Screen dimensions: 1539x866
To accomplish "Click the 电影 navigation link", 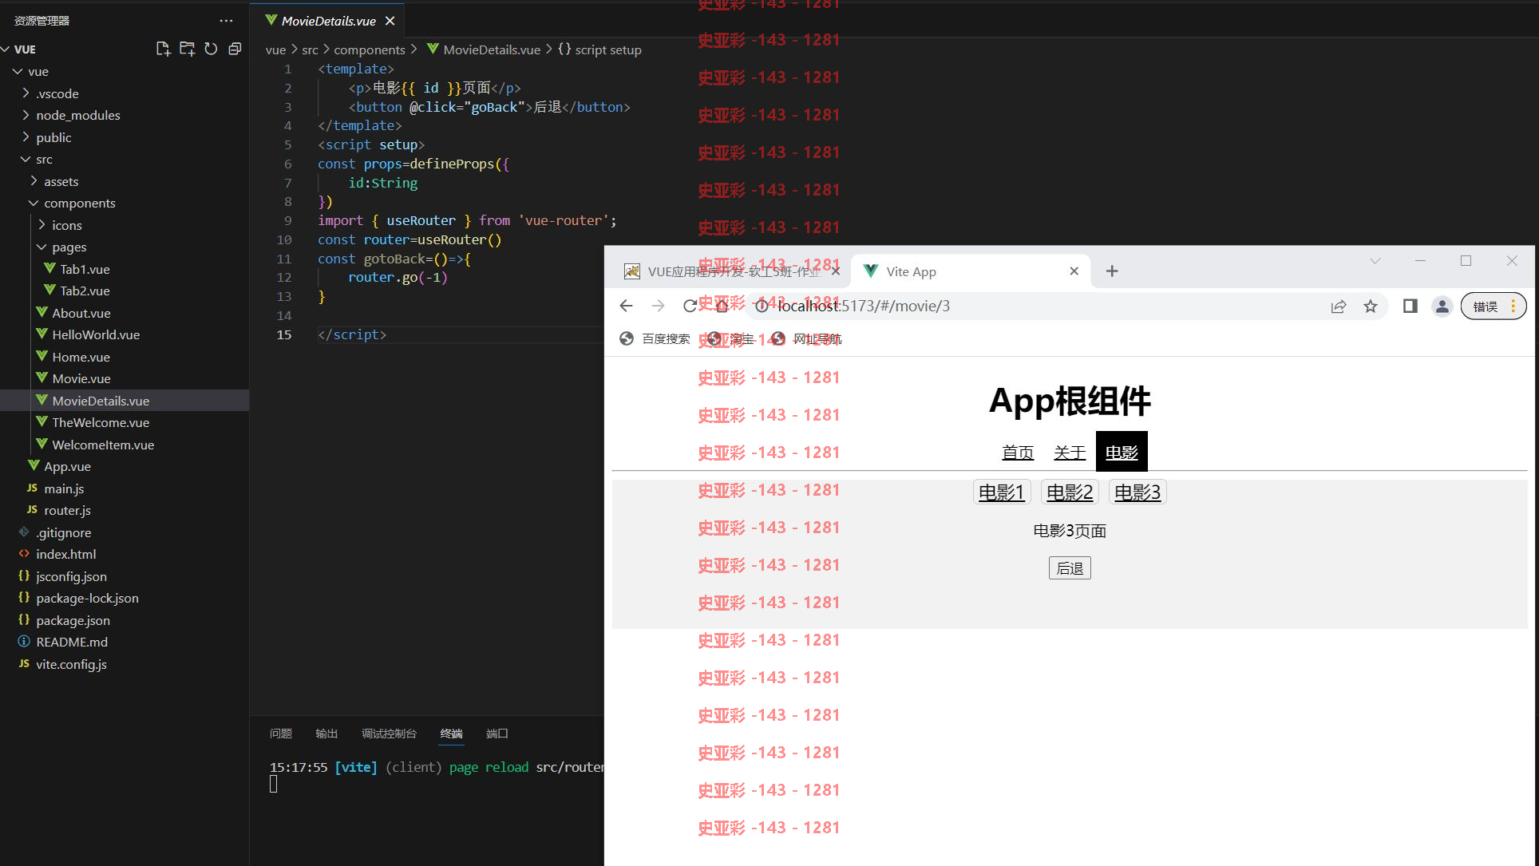I will pos(1122,453).
